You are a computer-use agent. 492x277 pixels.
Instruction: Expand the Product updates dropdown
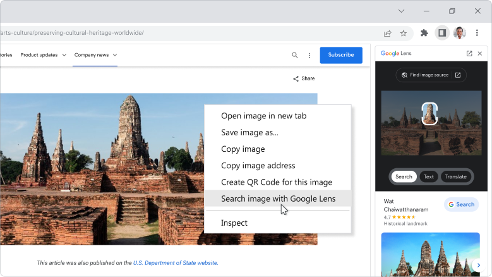pyautogui.click(x=43, y=55)
